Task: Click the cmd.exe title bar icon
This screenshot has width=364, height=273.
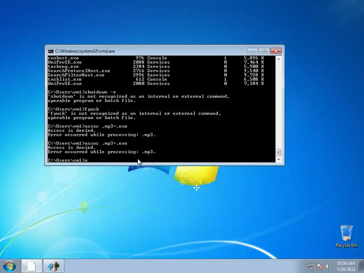Action: [50, 51]
